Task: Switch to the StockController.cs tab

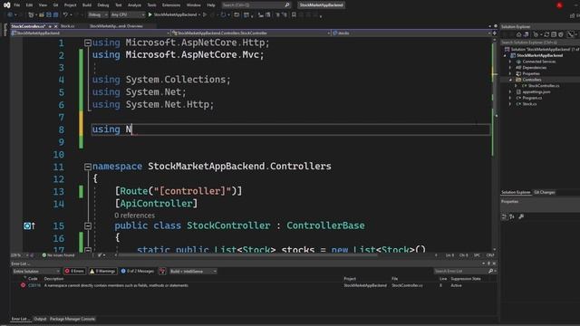Action: [x=28, y=26]
